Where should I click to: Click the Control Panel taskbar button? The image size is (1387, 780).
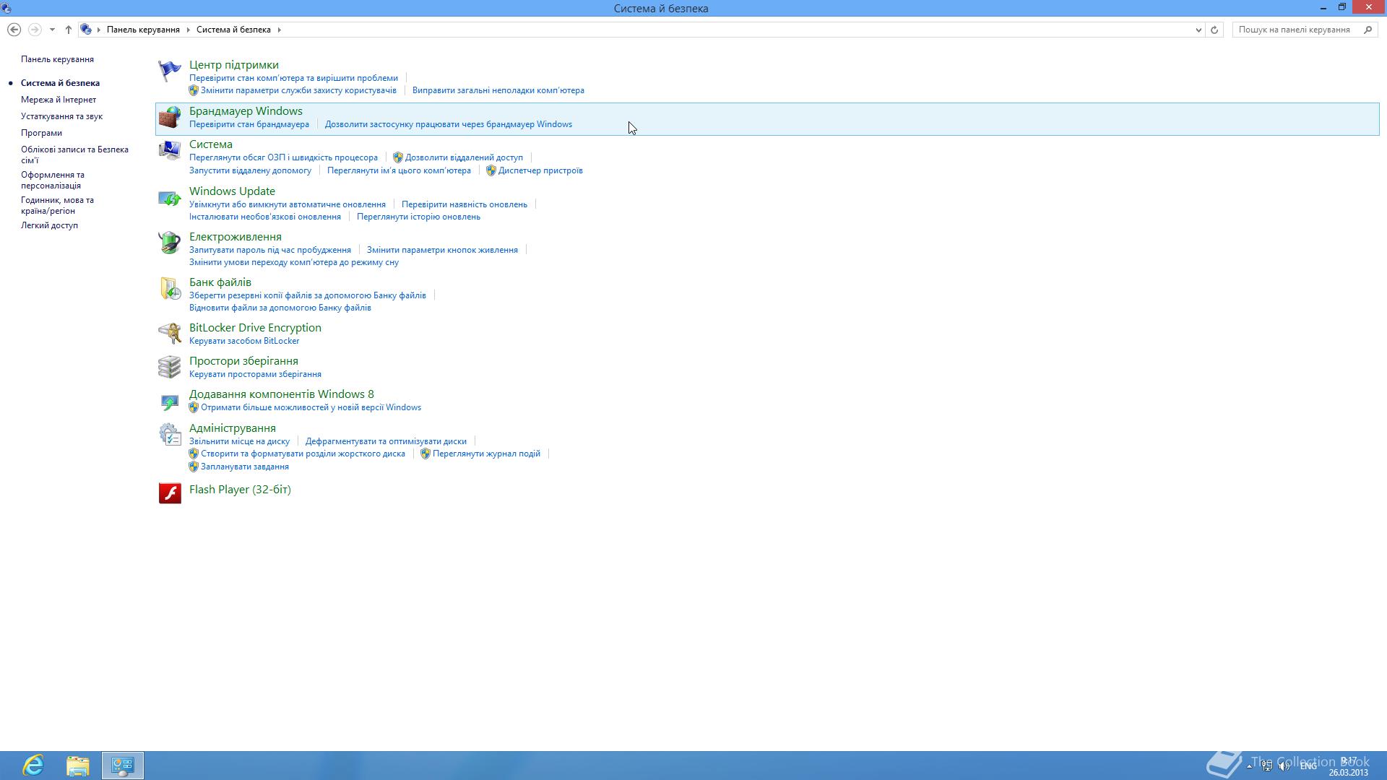point(123,765)
